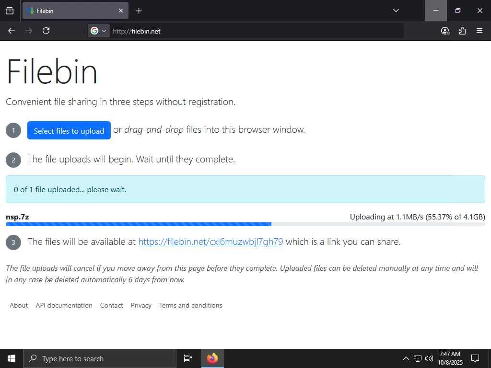491x368 pixels.
Task: Click the '0 of 1 file uploaded' alert
Action: 245,189
